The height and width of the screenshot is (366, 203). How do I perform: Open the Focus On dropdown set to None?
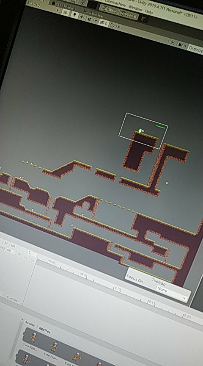click(x=173, y=294)
